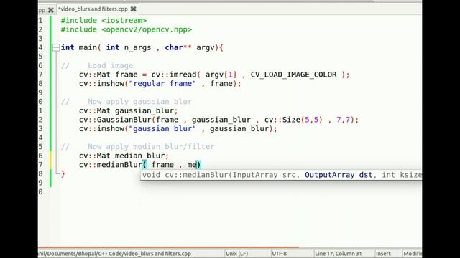Click the Line 17, Column 31 status

point(339,254)
